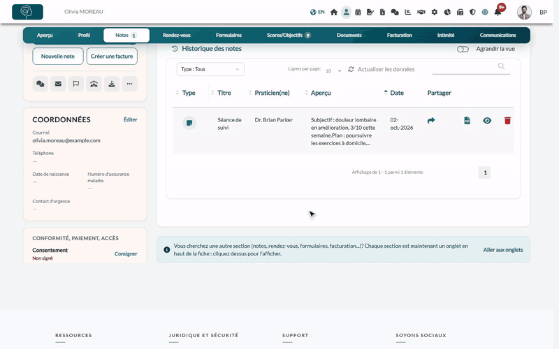Export Séance de suivi note as PDF
This screenshot has height=349, width=559.
467,121
